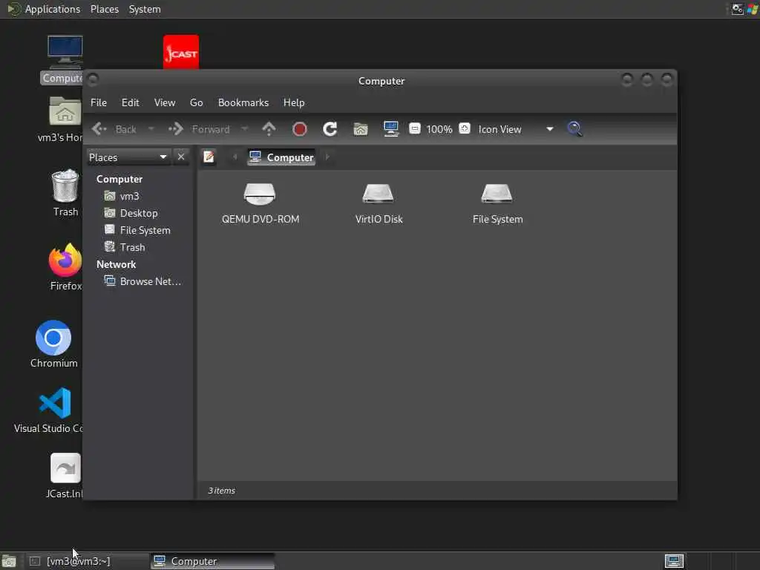Close the side pane with X

(x=181, y=157)
